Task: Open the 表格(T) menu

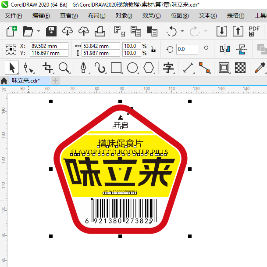Action: tap(236, 16)
